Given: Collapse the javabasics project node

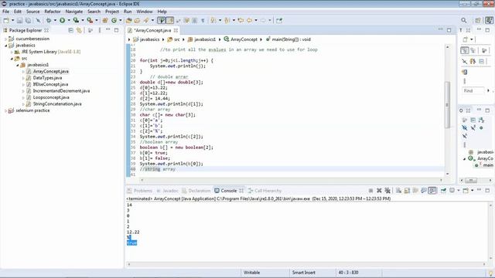Looking at the screenshot, I should pyautogui.click(x=5, y=46).
